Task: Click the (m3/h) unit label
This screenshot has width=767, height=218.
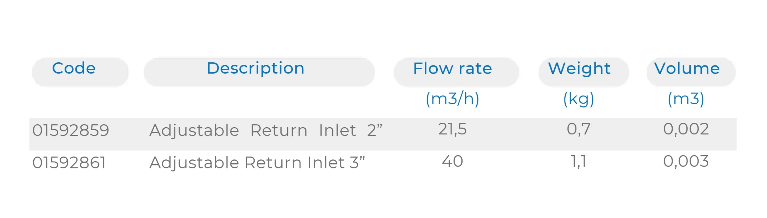Action: coord(452,99)
